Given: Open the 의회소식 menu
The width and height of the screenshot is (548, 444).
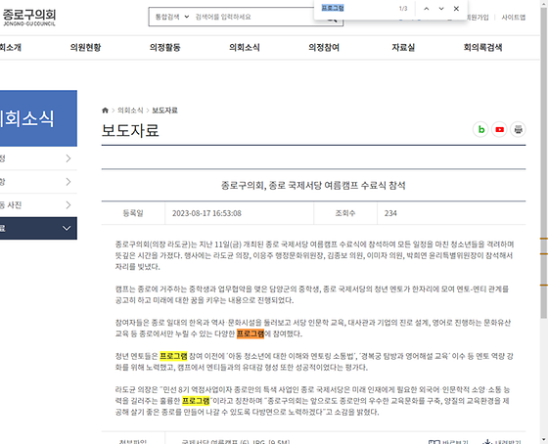Looking at the screenshot, I should [245, 47].
